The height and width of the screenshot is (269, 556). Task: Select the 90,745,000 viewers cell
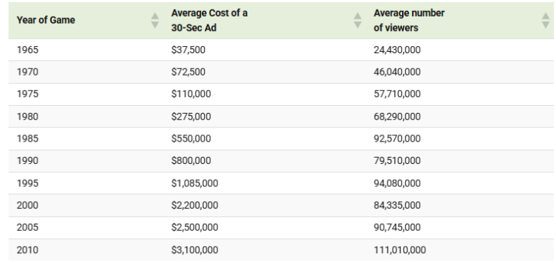click(397, 227)
